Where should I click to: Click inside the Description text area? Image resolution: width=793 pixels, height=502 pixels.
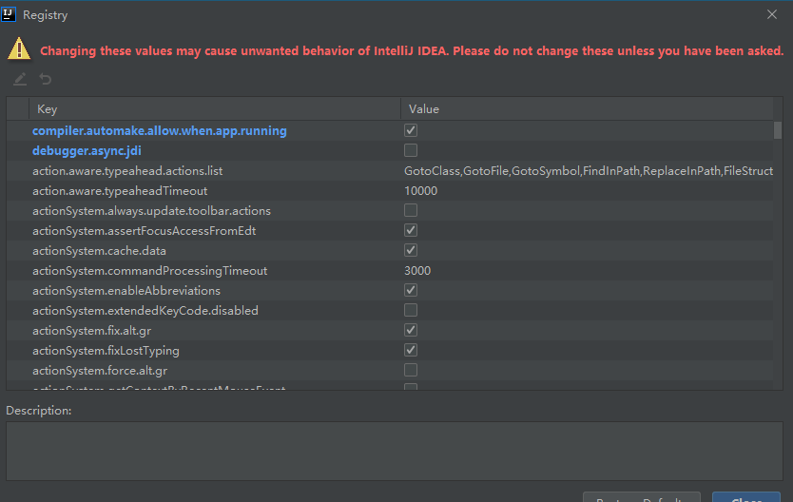(395, 451)
